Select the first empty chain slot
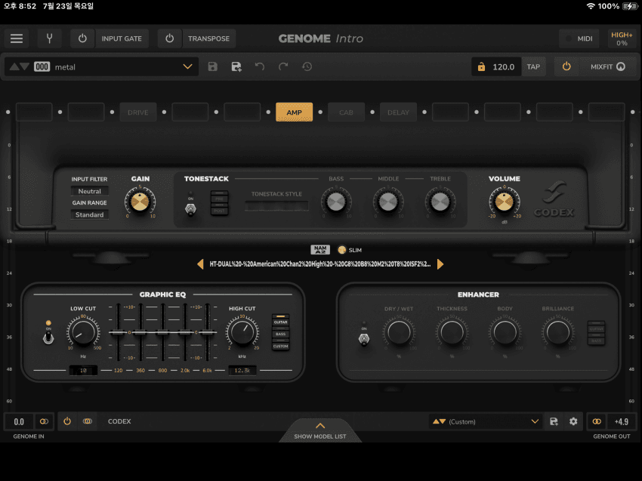The width and height of the screenshot is (642, 481). coord(34,113)
